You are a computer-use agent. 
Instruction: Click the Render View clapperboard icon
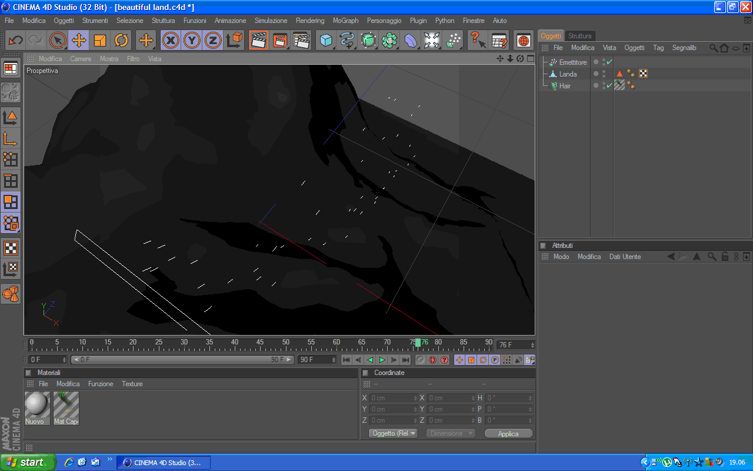tap(258, 40)
